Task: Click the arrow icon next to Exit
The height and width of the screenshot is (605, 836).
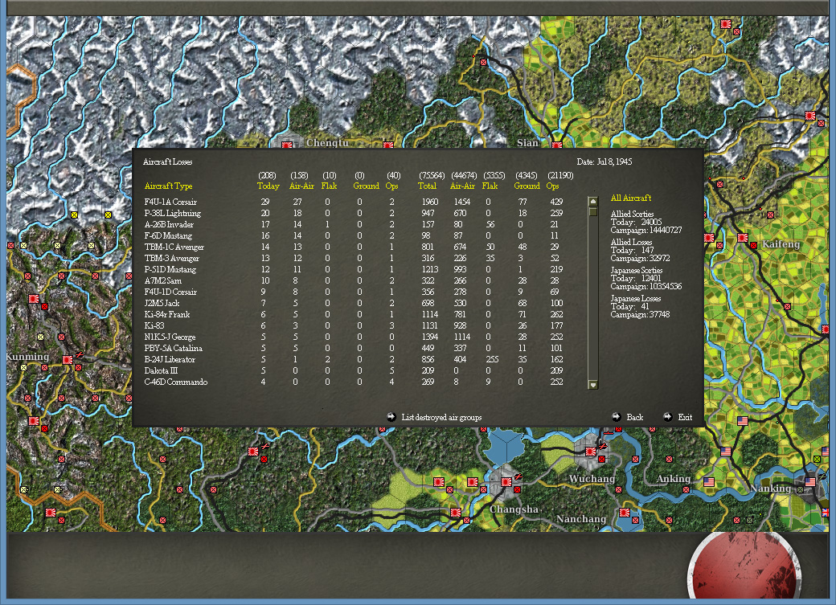Action: coord(667,417)
